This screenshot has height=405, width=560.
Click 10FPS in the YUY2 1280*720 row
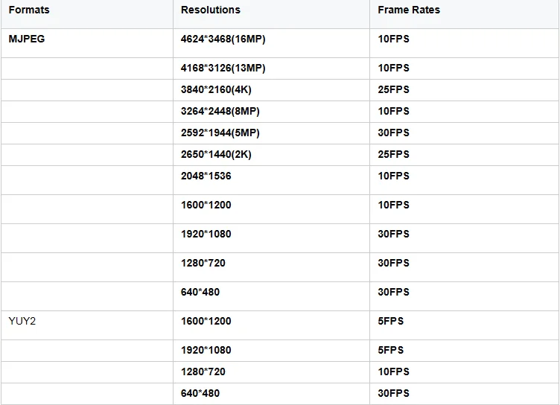(394, 371)
